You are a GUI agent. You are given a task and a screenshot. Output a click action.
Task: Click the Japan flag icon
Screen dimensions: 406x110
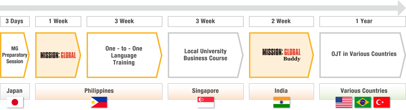point(15,102)
